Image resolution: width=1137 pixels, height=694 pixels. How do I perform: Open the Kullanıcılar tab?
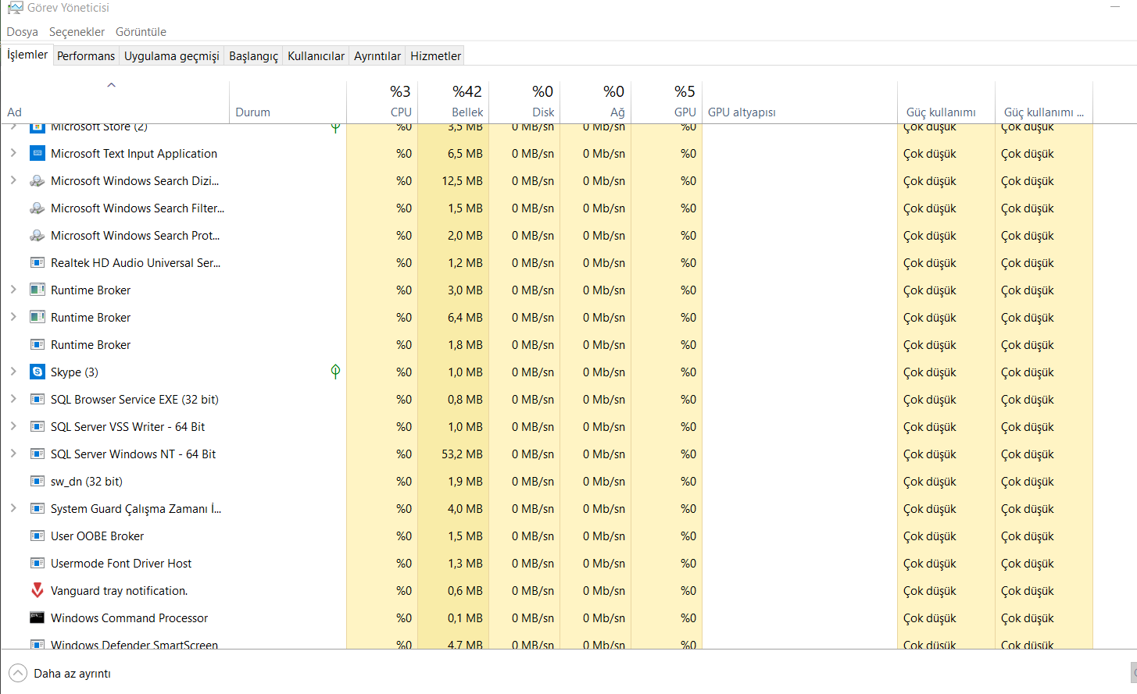316,55
